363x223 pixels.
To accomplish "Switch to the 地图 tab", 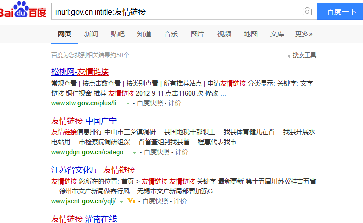I will point(251,34).
